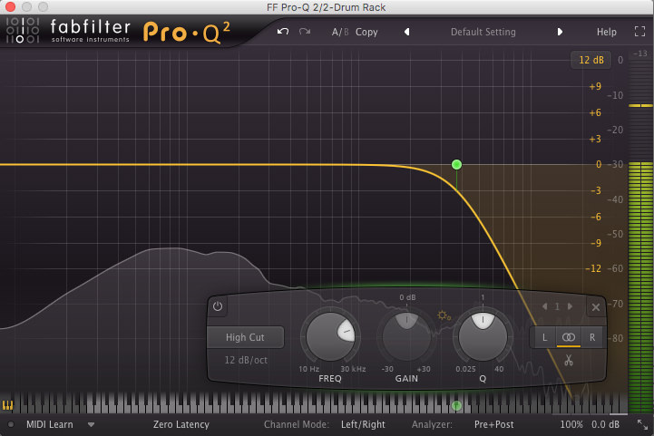This screenshot has height=436, width=654.
Task: Set band to Right channel only
Action: [592, 337]
